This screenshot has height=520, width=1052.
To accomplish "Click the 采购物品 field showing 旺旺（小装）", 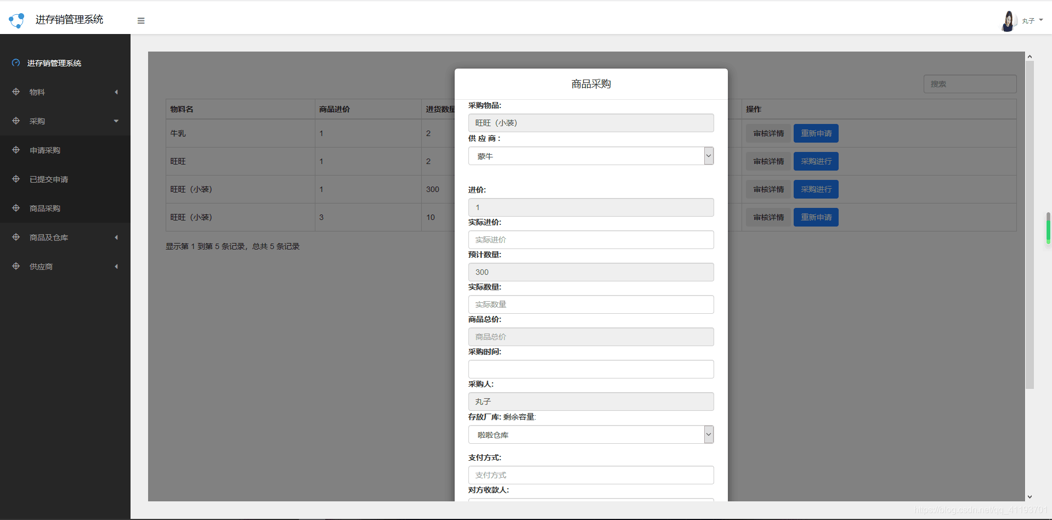I will [x=591, y=123].
